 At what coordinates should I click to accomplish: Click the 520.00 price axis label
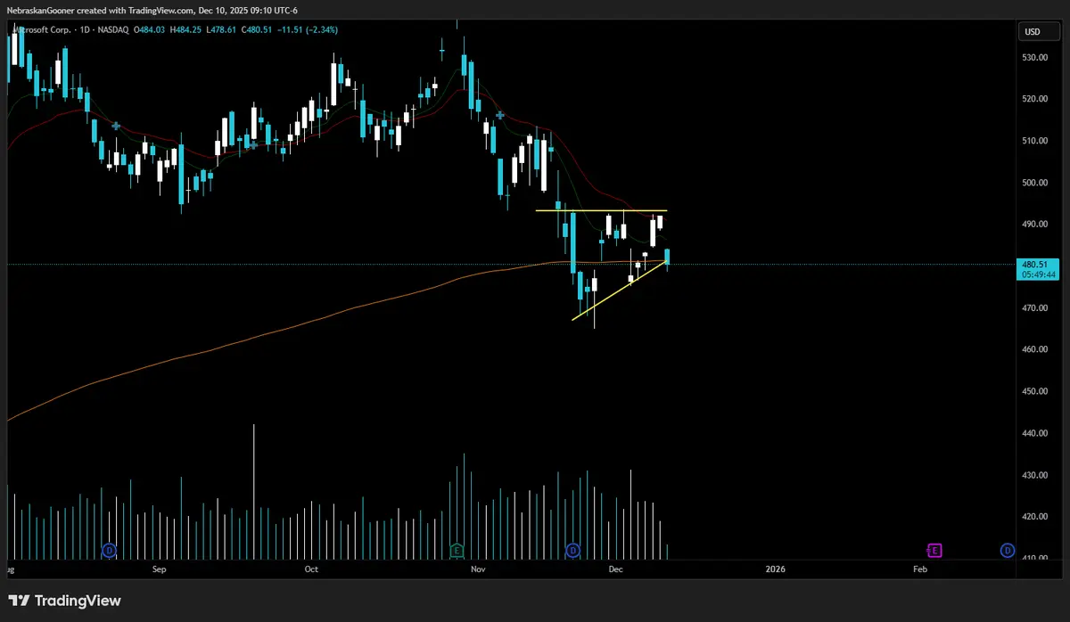[x=1035, y=99]
